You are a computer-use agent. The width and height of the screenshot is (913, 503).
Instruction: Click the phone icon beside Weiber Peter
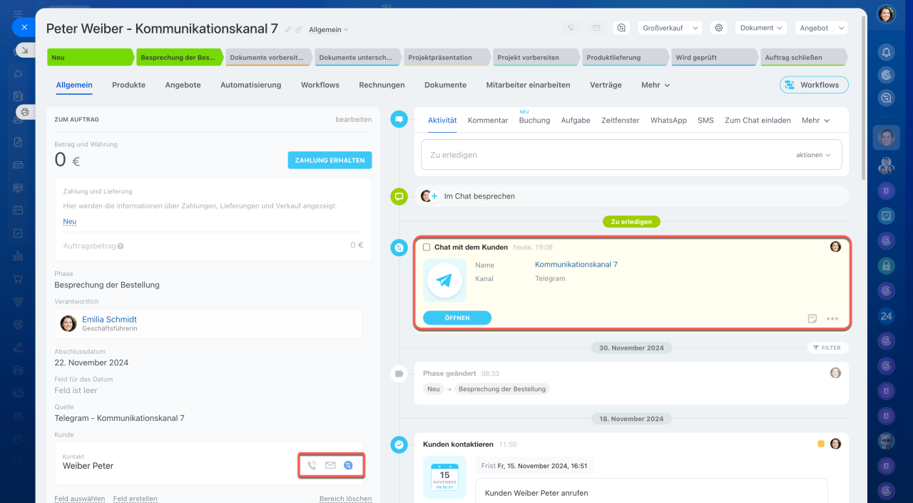[x=312, y=465]
